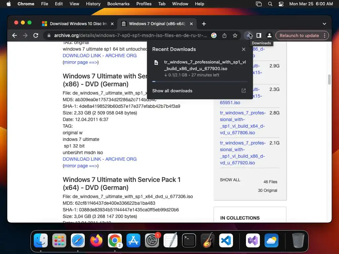Open the Trash in the dock
Image resolution: width=339 pixels, height=254 pixels.
tap(298, 240)
